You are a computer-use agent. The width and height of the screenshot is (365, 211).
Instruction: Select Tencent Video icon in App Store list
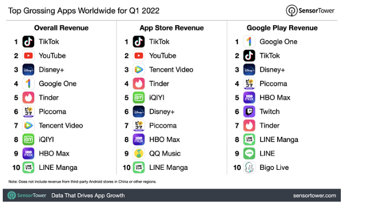click(139, 70)
